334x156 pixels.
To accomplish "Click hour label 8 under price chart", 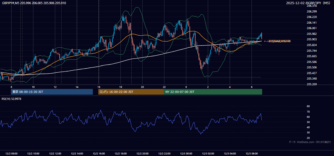I will (11, 87).
